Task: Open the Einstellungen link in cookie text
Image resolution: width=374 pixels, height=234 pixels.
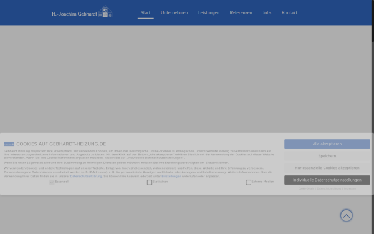Action: pos(171,176)
